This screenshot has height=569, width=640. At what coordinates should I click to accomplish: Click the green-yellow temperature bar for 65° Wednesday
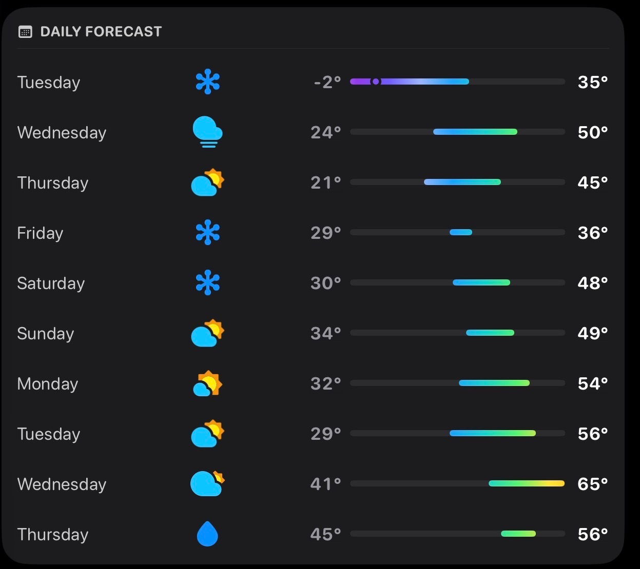click(x=527, y=483)
